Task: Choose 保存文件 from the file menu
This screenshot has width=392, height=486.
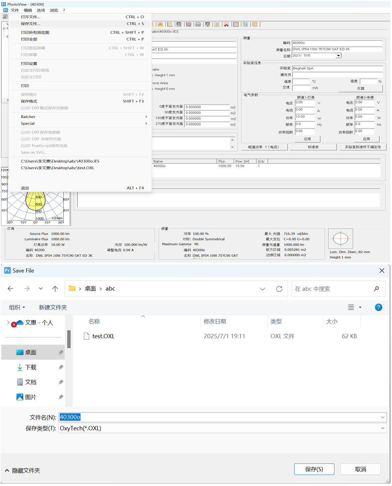Action: click(30, 24)
